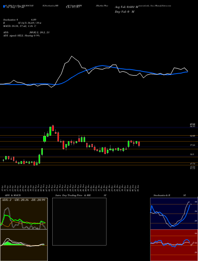Open the navy blue stochastics chart
This screenshot has height=261, width=198.
[x=174, y=214]
